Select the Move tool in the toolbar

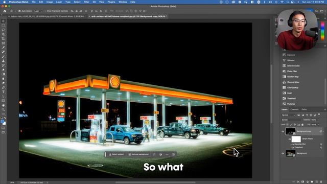[4, 21]
